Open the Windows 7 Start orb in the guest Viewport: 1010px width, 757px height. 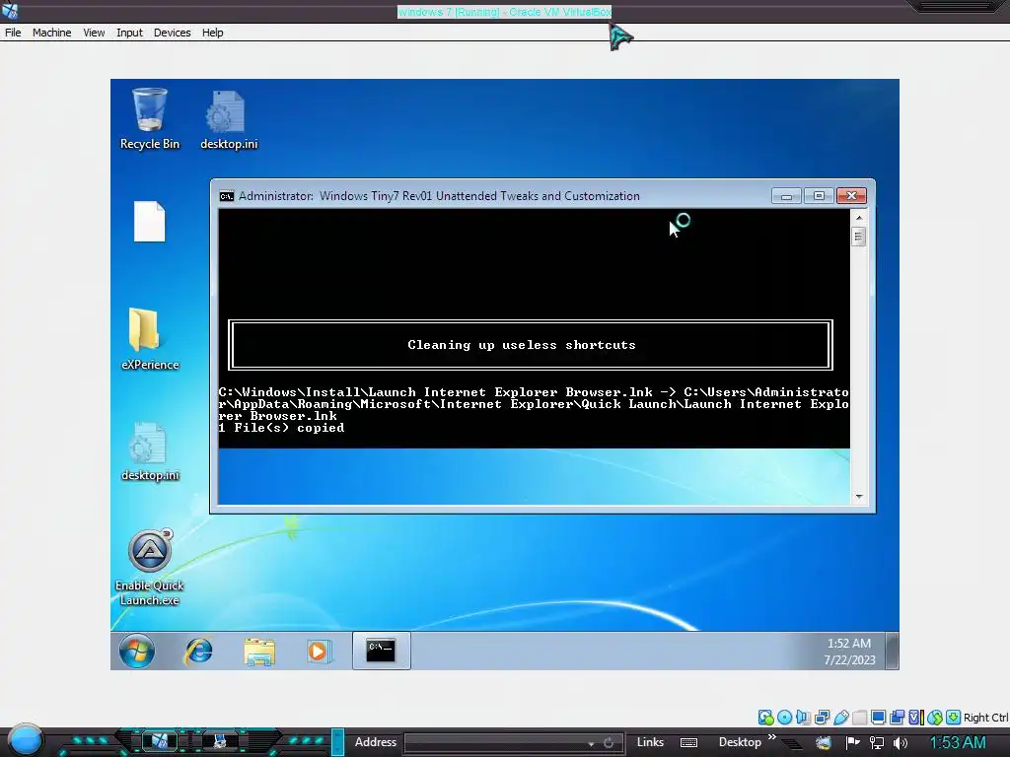136,651
